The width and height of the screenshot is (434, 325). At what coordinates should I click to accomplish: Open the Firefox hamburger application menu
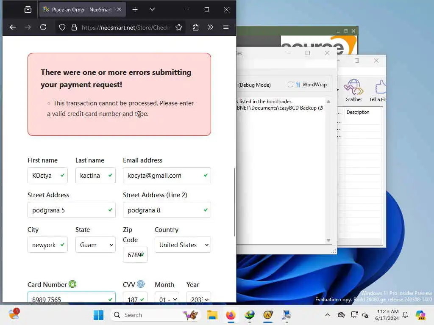point(226,27)
